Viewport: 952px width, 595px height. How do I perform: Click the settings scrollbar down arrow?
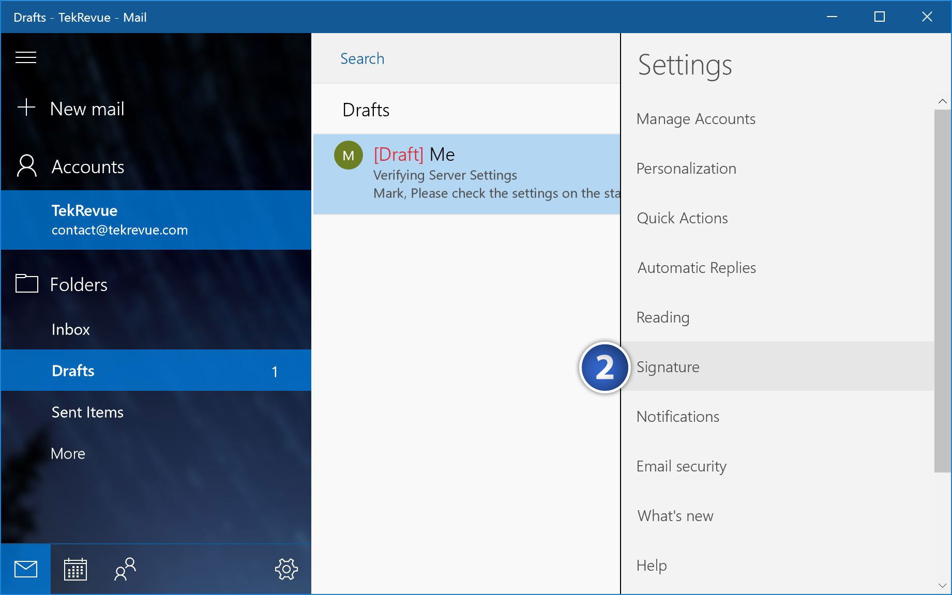coord(943,586)
